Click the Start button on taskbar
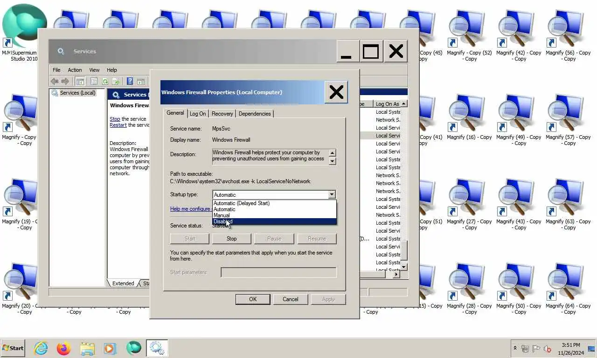 (13, 348)
